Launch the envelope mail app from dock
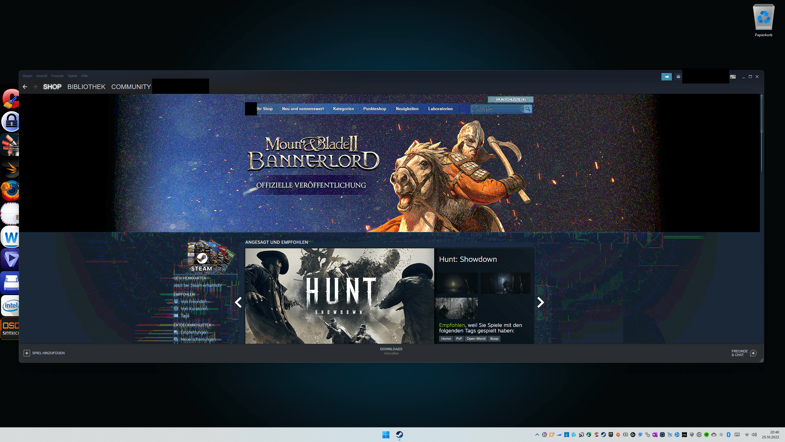This screenshot has height=442, width=785. 10,214
